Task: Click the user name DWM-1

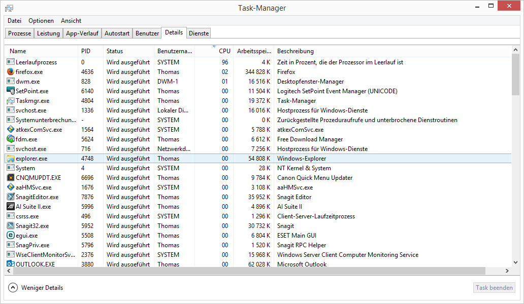Action: [x=168, y=81]
